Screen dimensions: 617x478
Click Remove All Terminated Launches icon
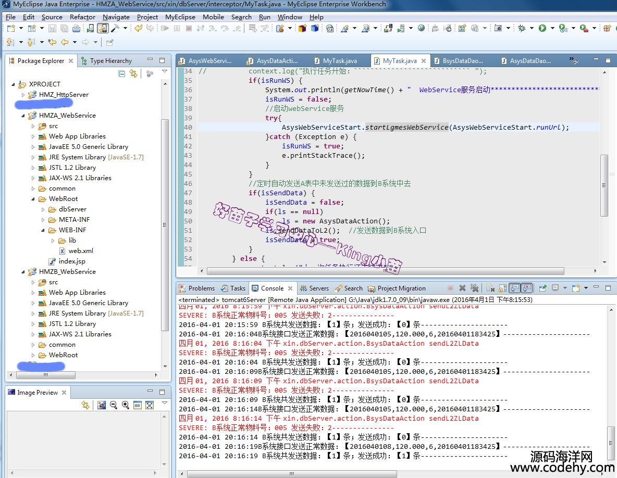475,288
